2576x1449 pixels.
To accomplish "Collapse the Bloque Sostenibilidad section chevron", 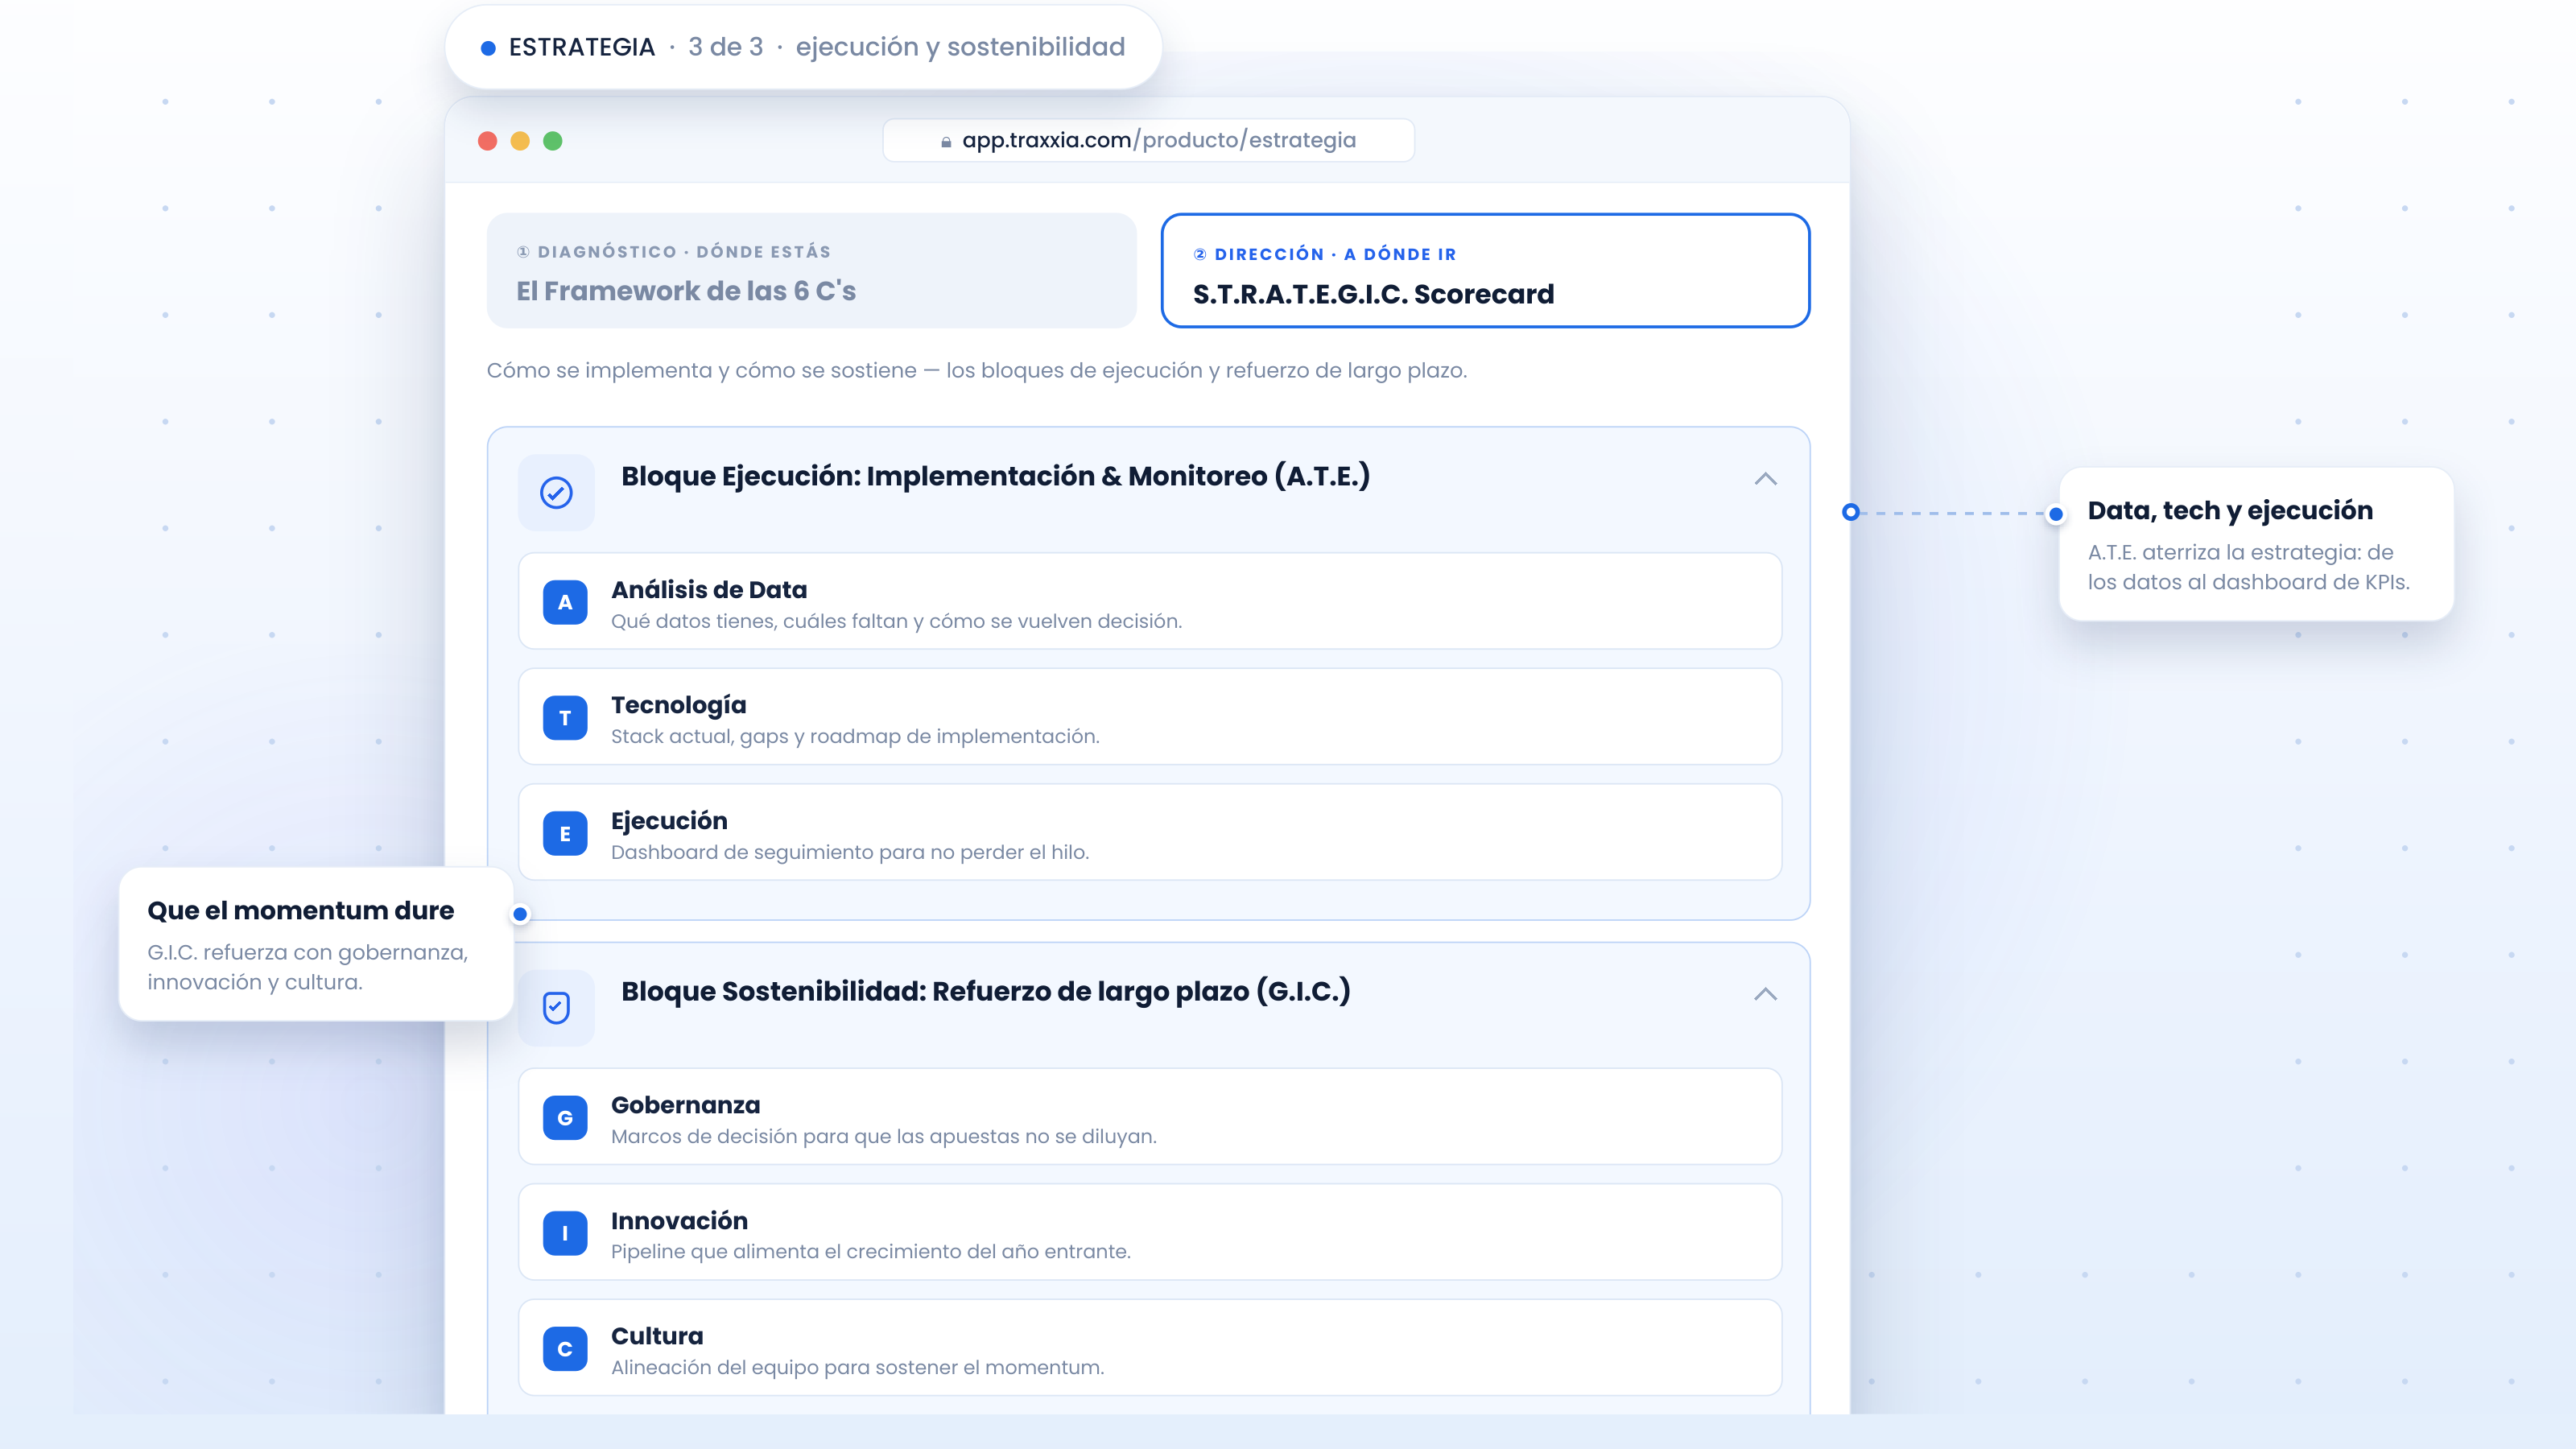I will [x=1766, y=993].
